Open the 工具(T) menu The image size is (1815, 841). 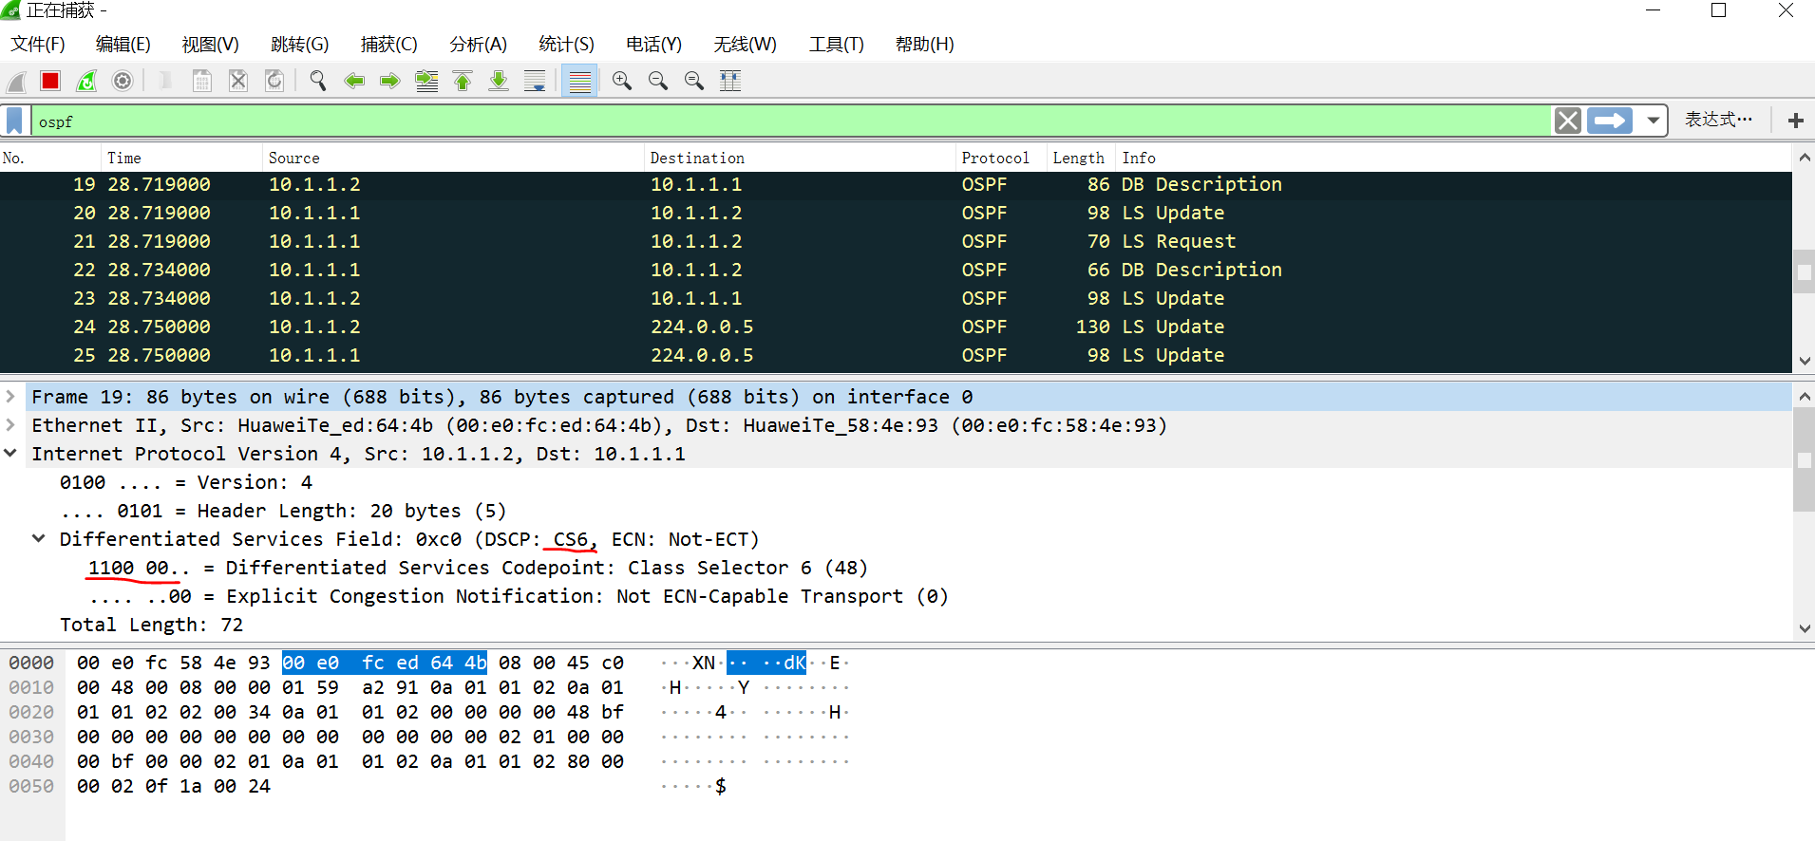(837, 45)
